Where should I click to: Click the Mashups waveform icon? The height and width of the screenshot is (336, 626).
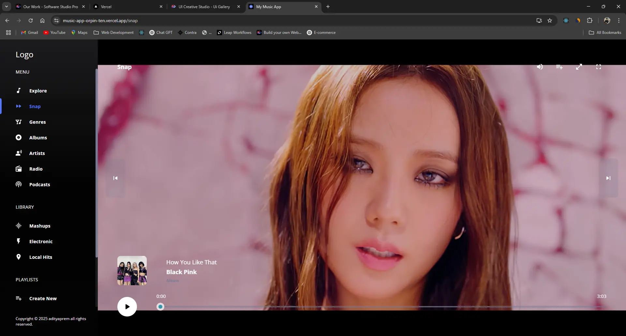[x=19, y=226]
